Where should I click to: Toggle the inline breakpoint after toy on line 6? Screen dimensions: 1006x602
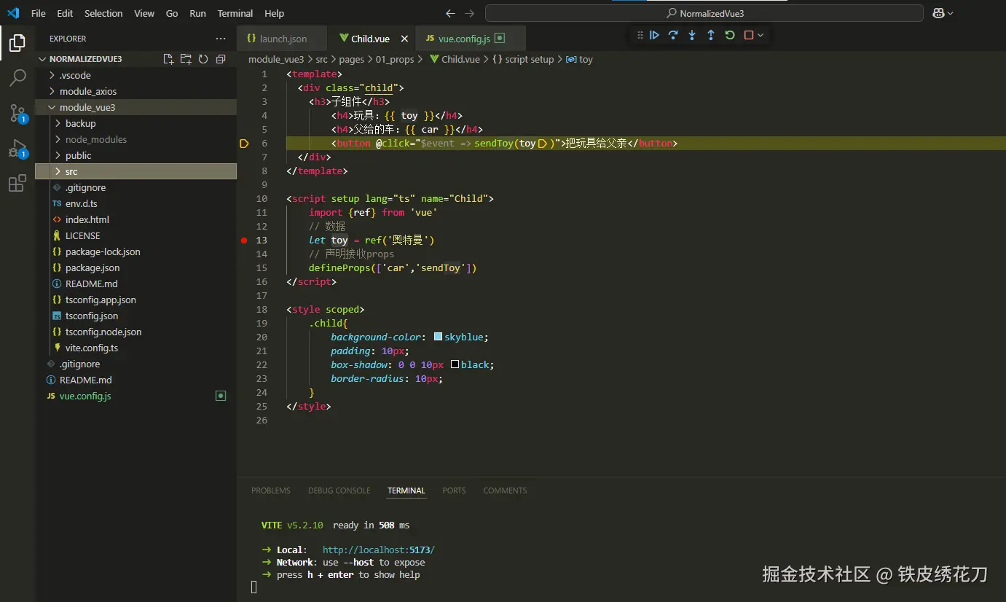tap(542, 144)
